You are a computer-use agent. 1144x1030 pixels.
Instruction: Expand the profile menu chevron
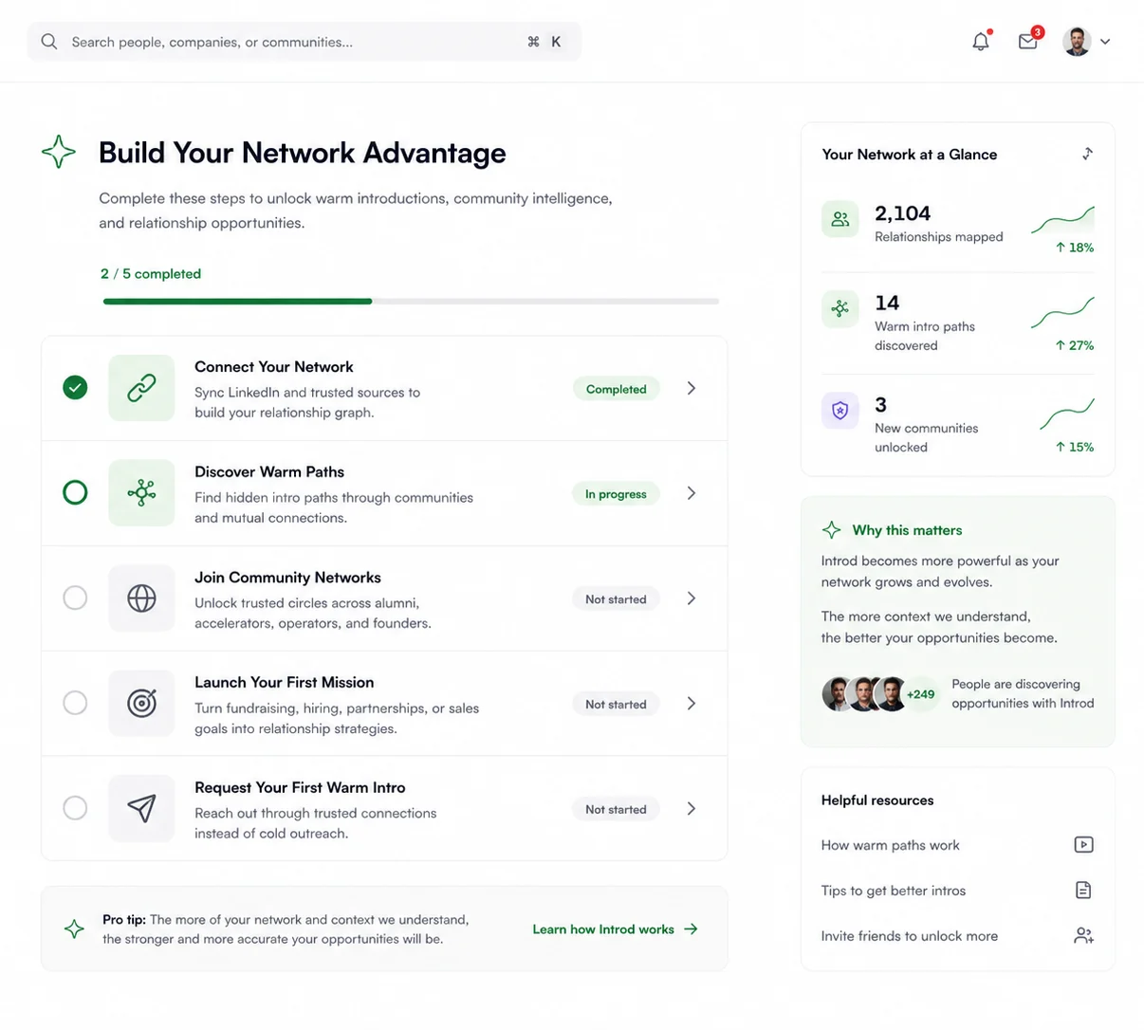[1105, 42]
